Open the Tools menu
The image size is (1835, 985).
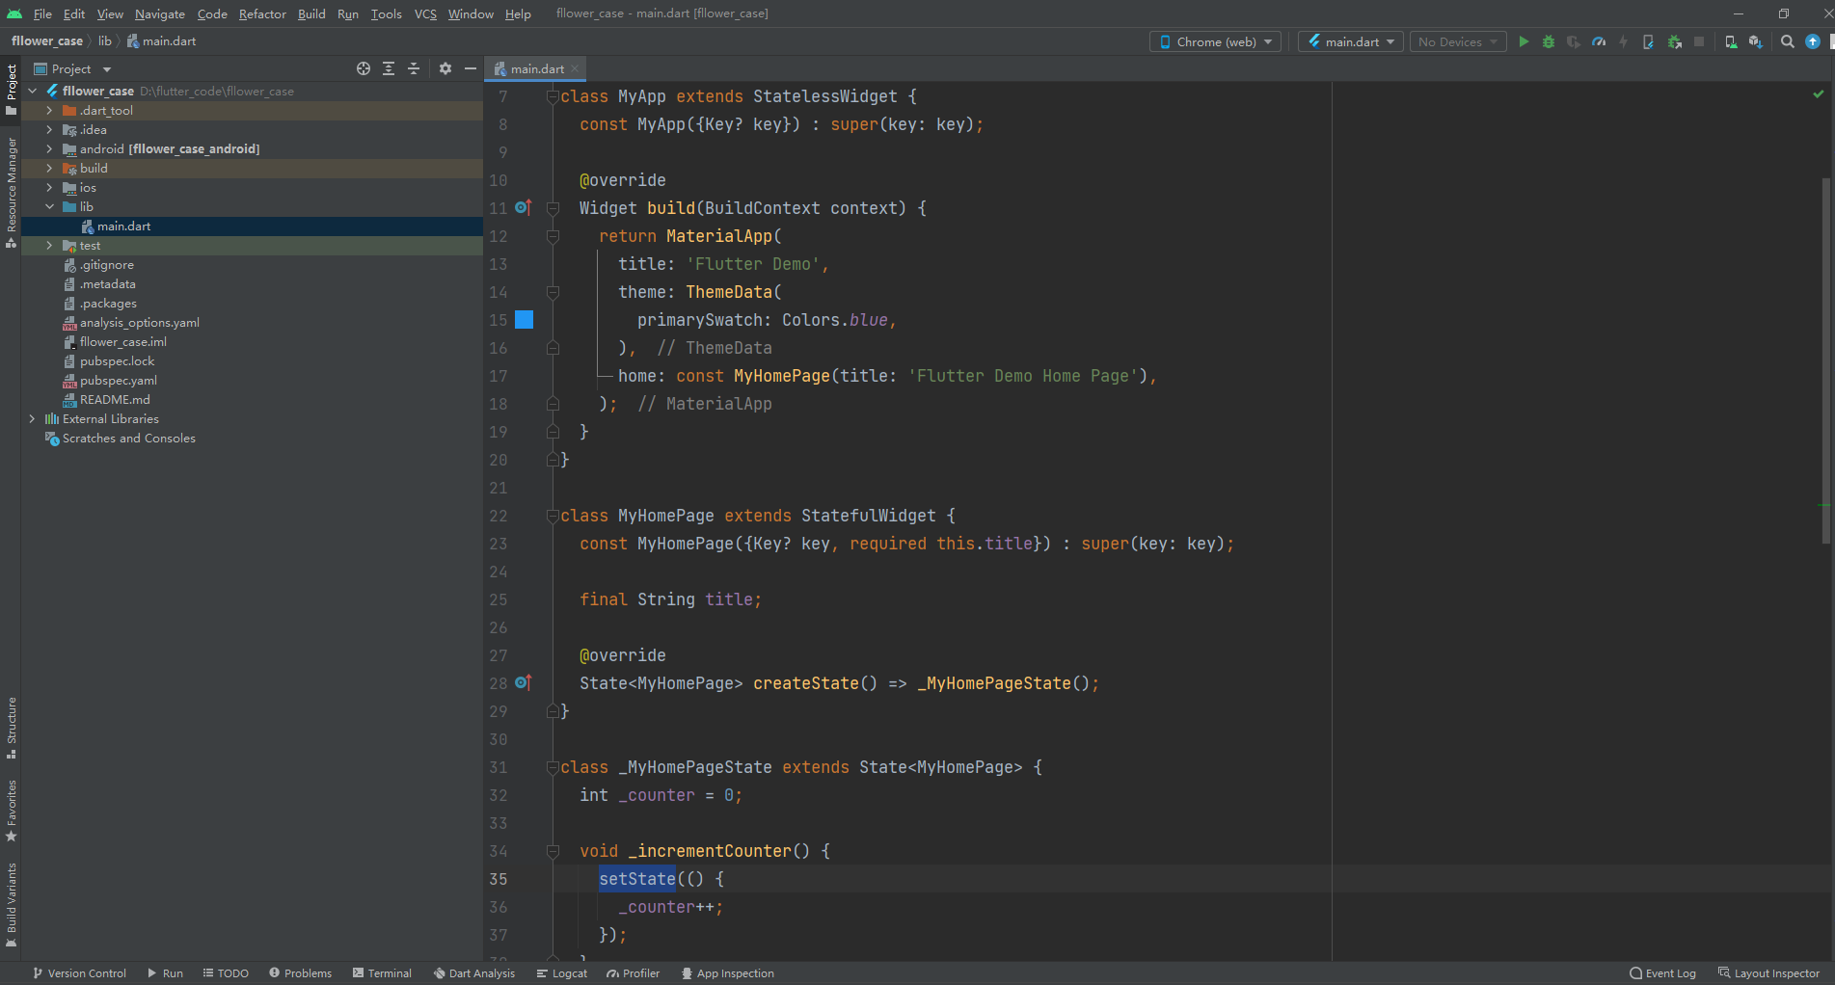[x=386, y=13]
